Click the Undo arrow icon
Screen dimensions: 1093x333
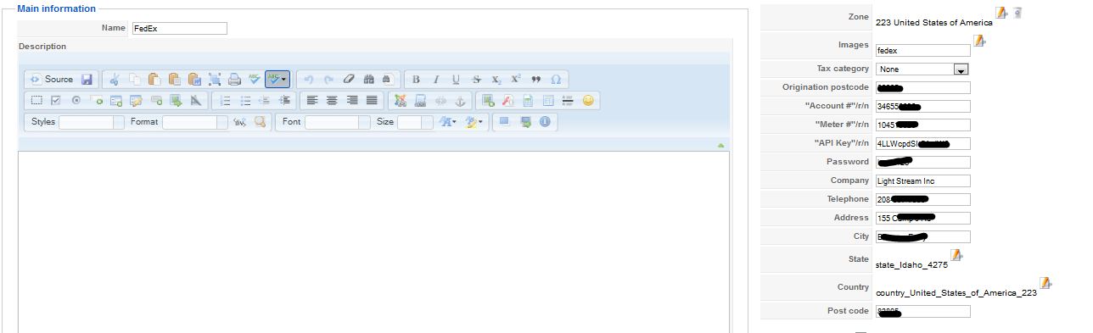point(309,80)
